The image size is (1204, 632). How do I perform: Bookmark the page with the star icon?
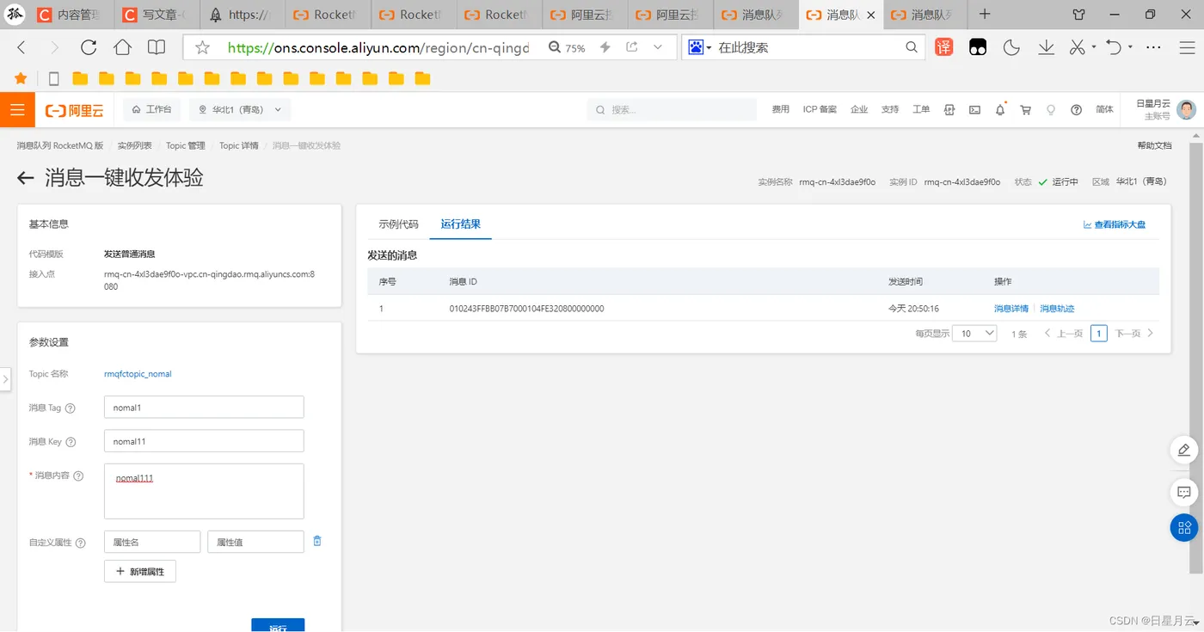tap(203, 48)
